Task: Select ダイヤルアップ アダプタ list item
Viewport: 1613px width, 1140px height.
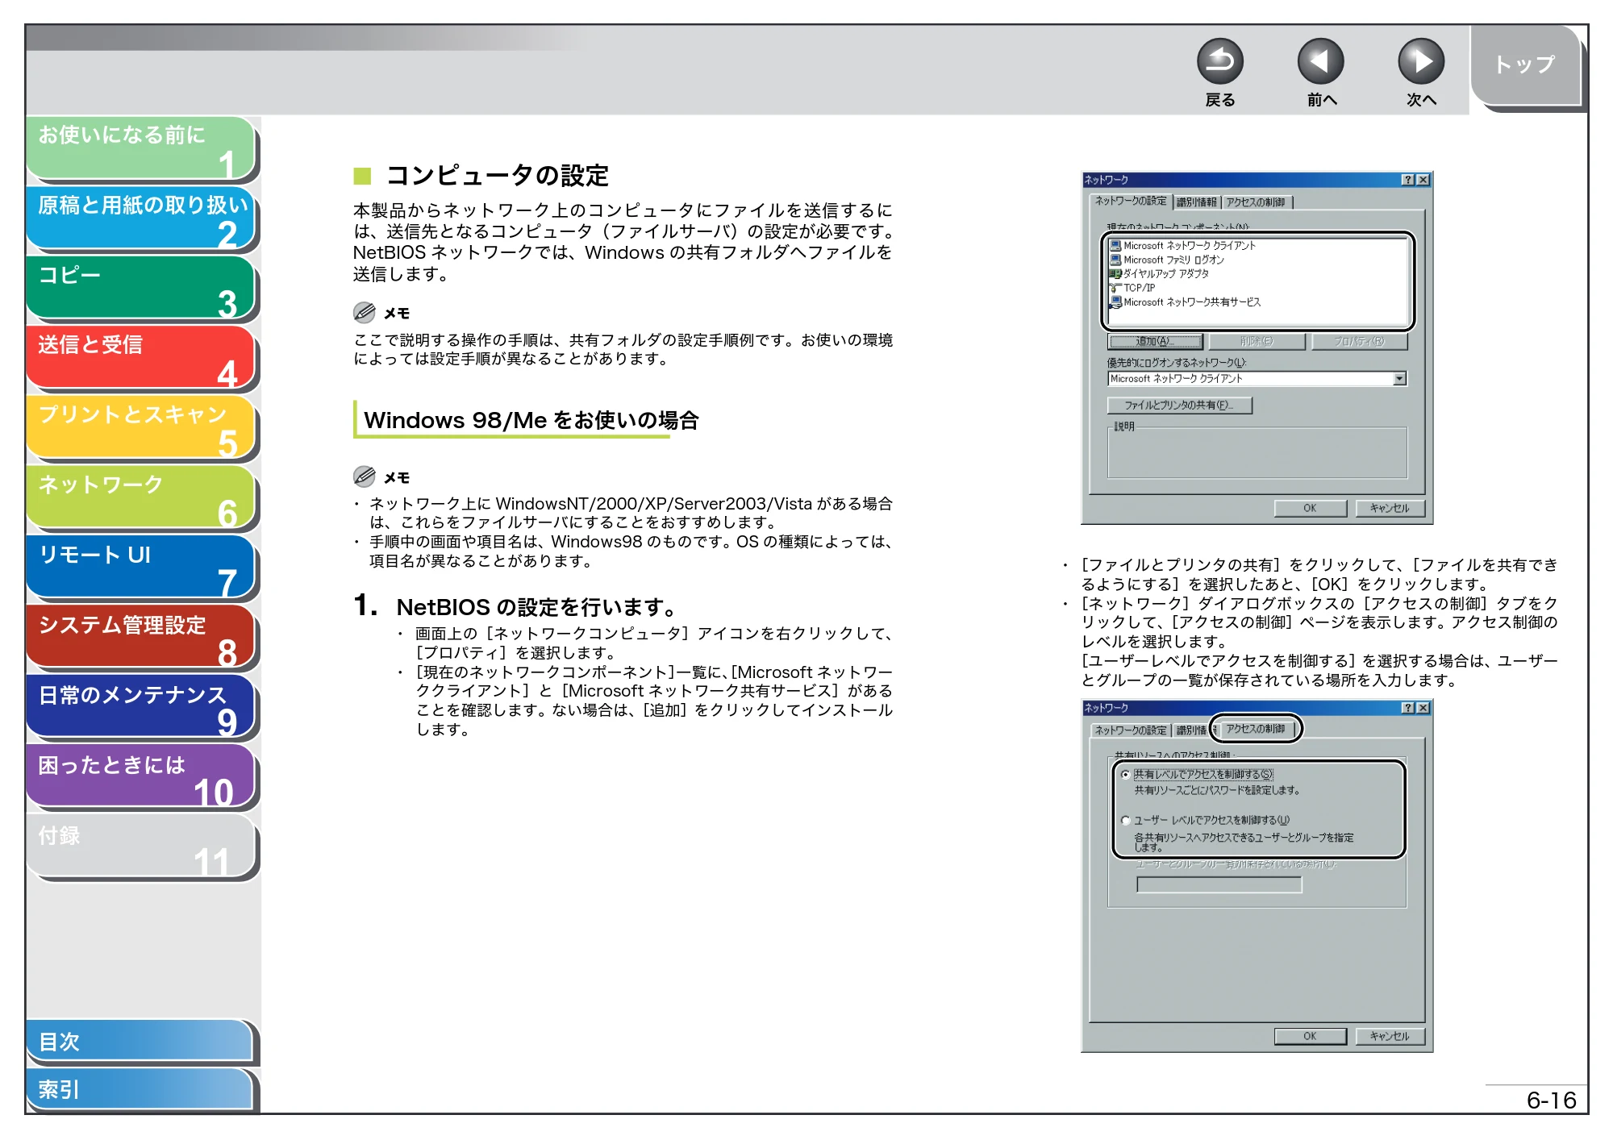Action: click(1159, 274)
